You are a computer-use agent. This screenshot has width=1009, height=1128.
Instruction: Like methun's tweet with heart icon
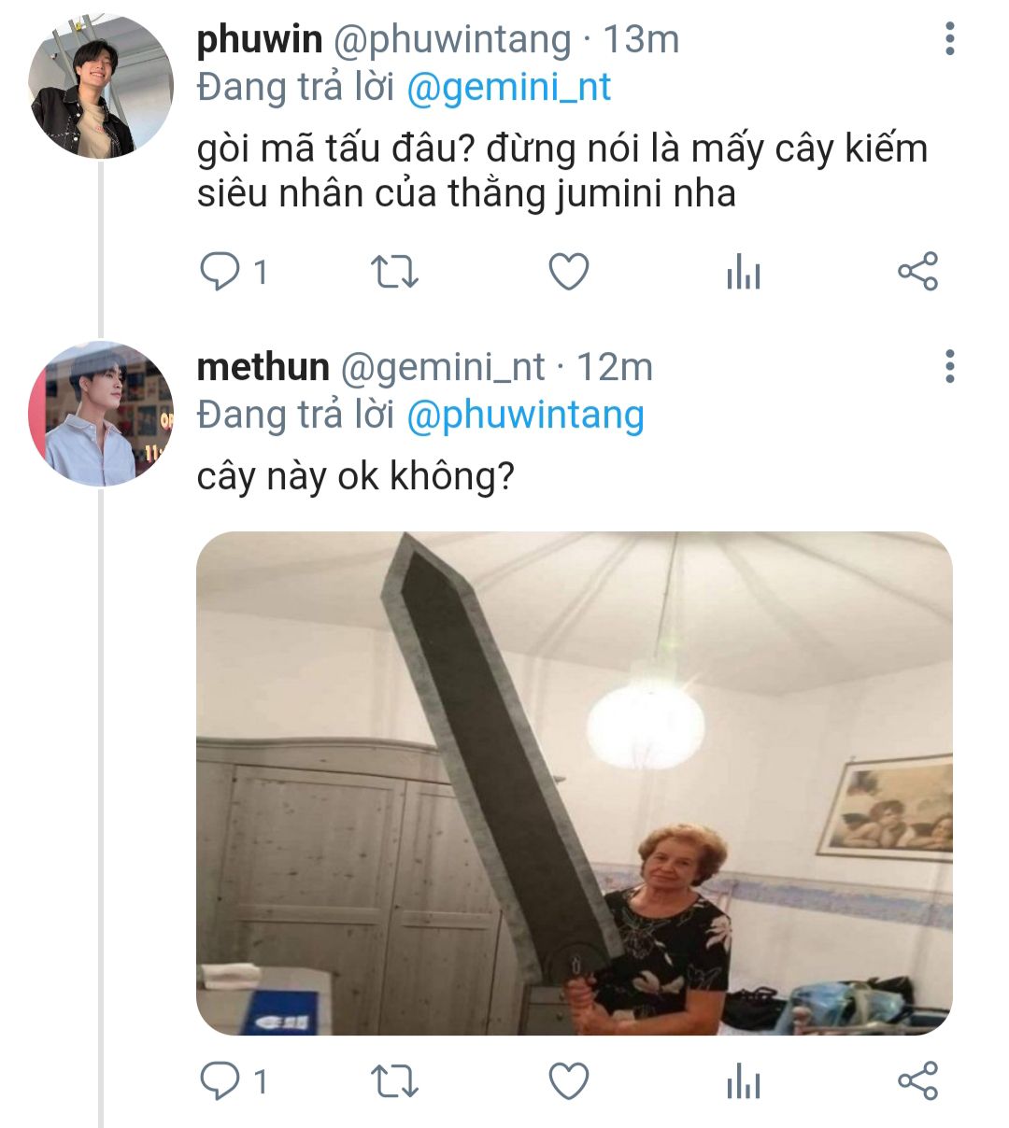point(568,1081)
